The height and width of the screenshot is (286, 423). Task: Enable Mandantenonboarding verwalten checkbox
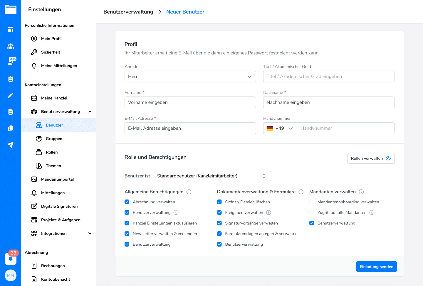click(312, 202)
